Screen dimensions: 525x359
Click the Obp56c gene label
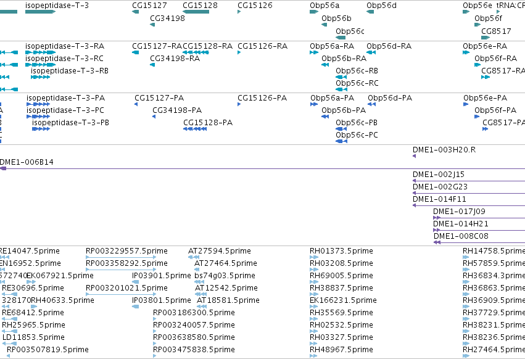[350, 31]
